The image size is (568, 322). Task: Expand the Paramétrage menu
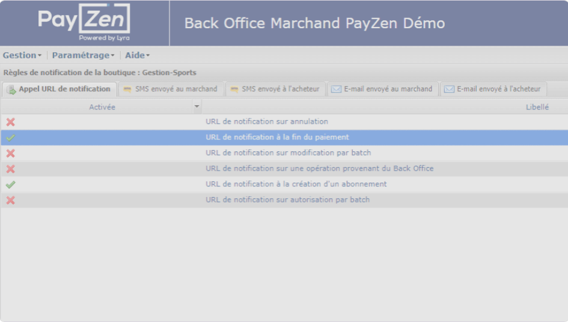(83, 55)
